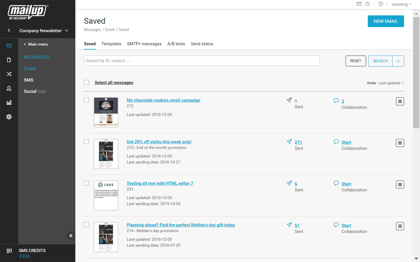The image size is (420, 262).
Task: Open the nazzeng account dropdown
Action: click(x=401, y=4)
